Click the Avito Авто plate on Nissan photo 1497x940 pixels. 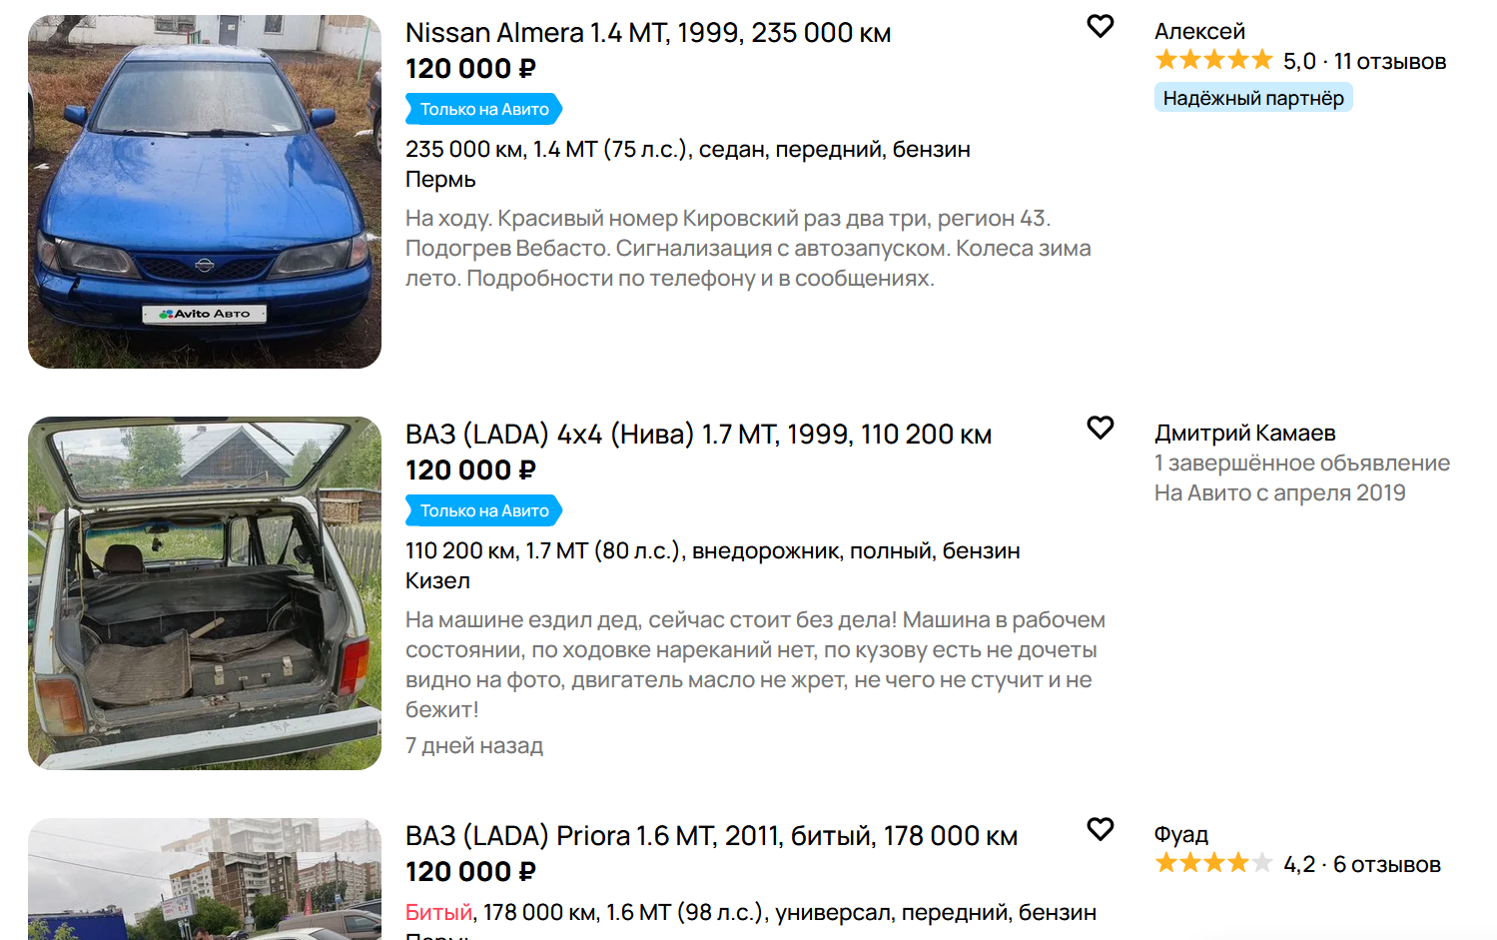pyautogui.click(x=205, y=314)
